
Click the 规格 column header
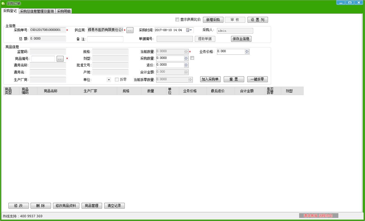click(x=129, y=91)
